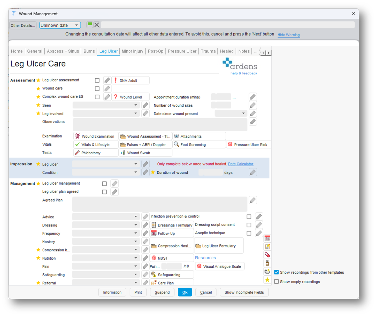Click the green flag icon in top bar
Viewport: 376px width, 316px height.
tap(90, 25)
